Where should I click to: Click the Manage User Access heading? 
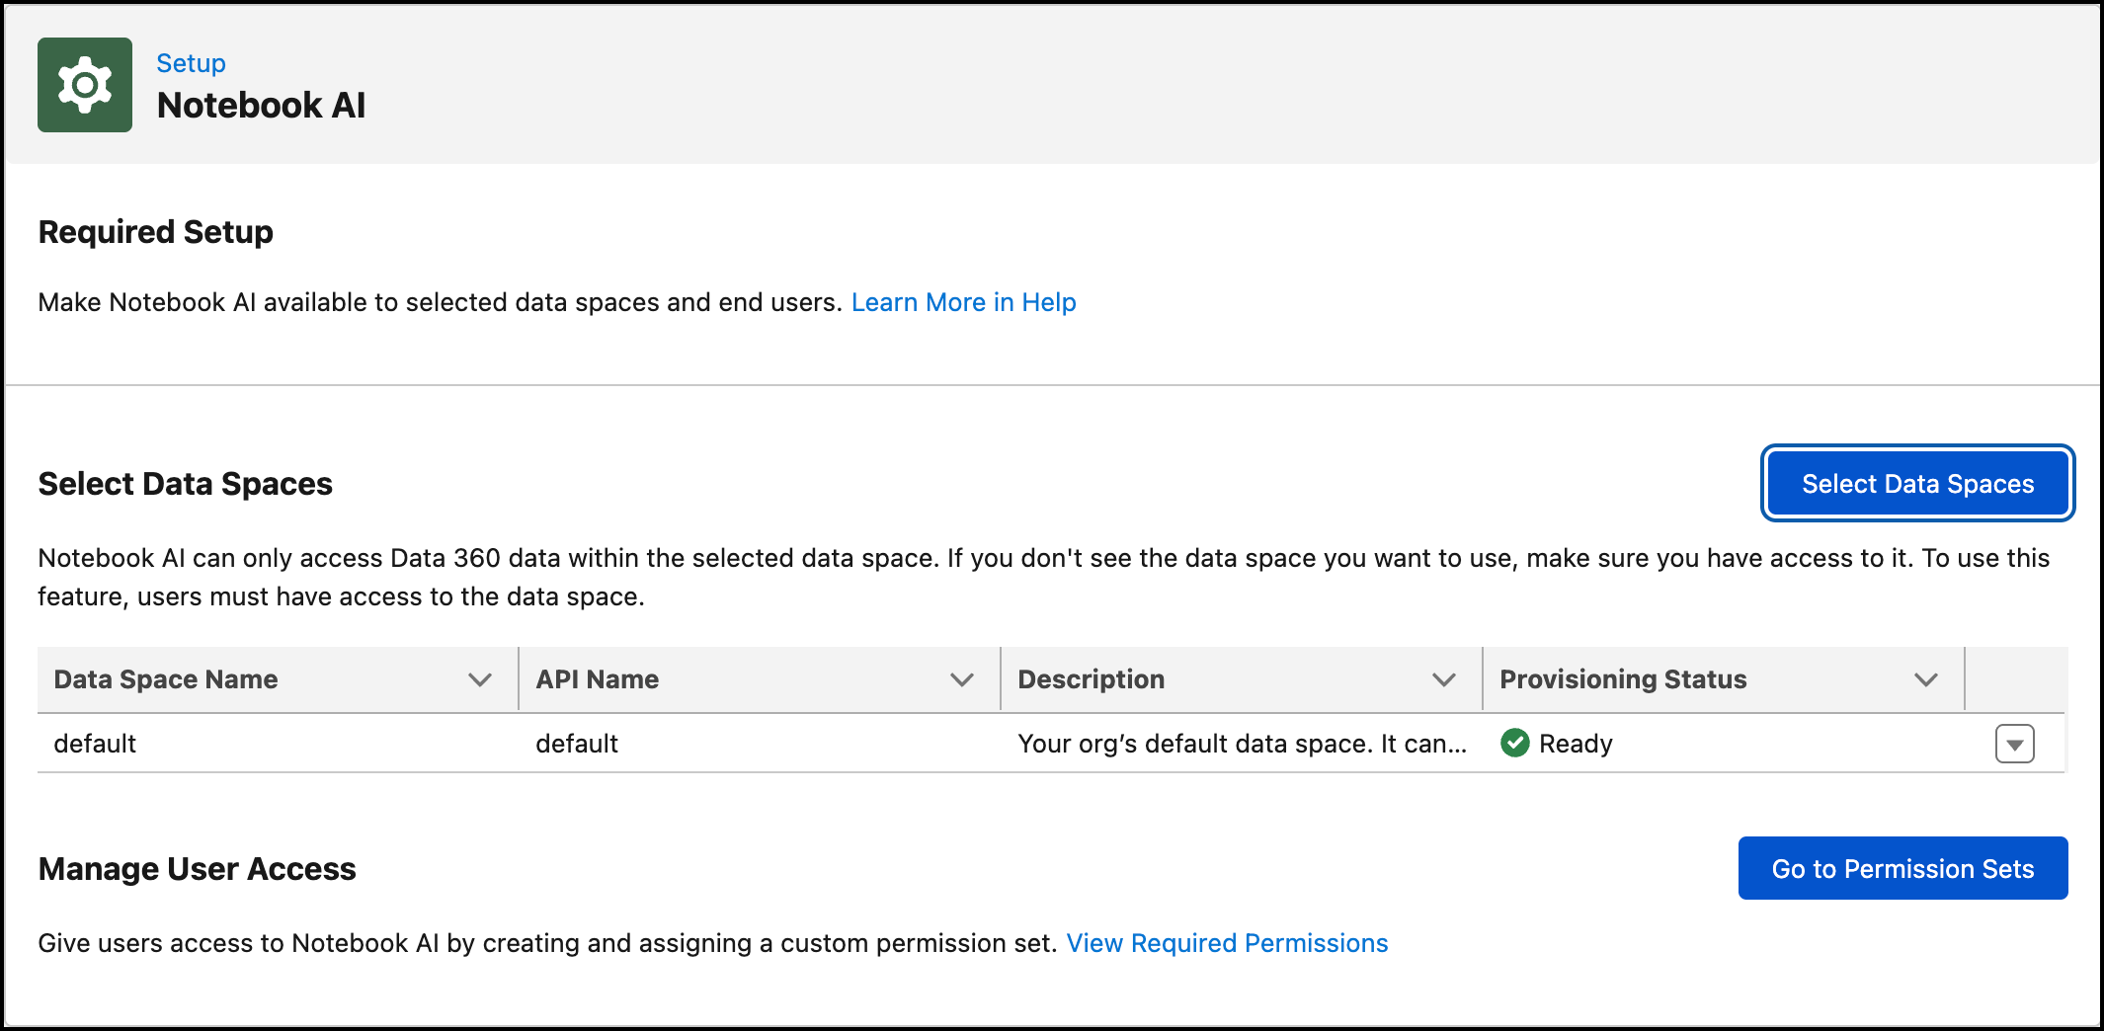(x=197, y=869)
